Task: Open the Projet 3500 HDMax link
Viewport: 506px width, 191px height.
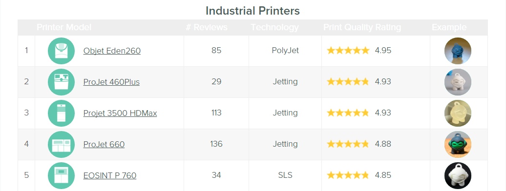Action: pos(120,114)
